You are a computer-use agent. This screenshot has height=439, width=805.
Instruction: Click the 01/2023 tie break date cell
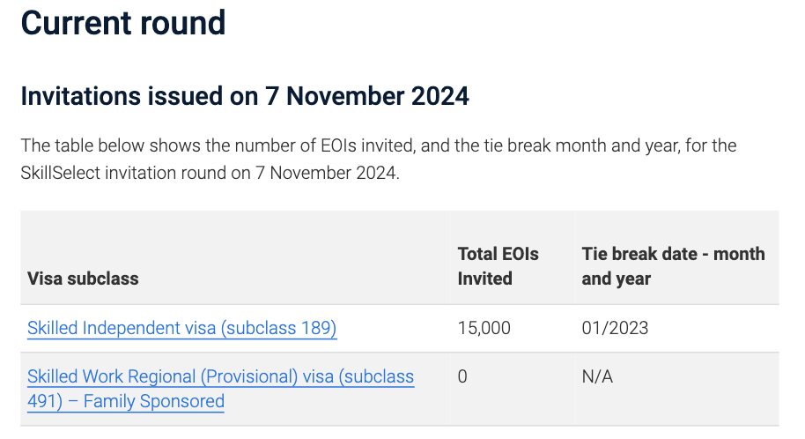point(615,329)
